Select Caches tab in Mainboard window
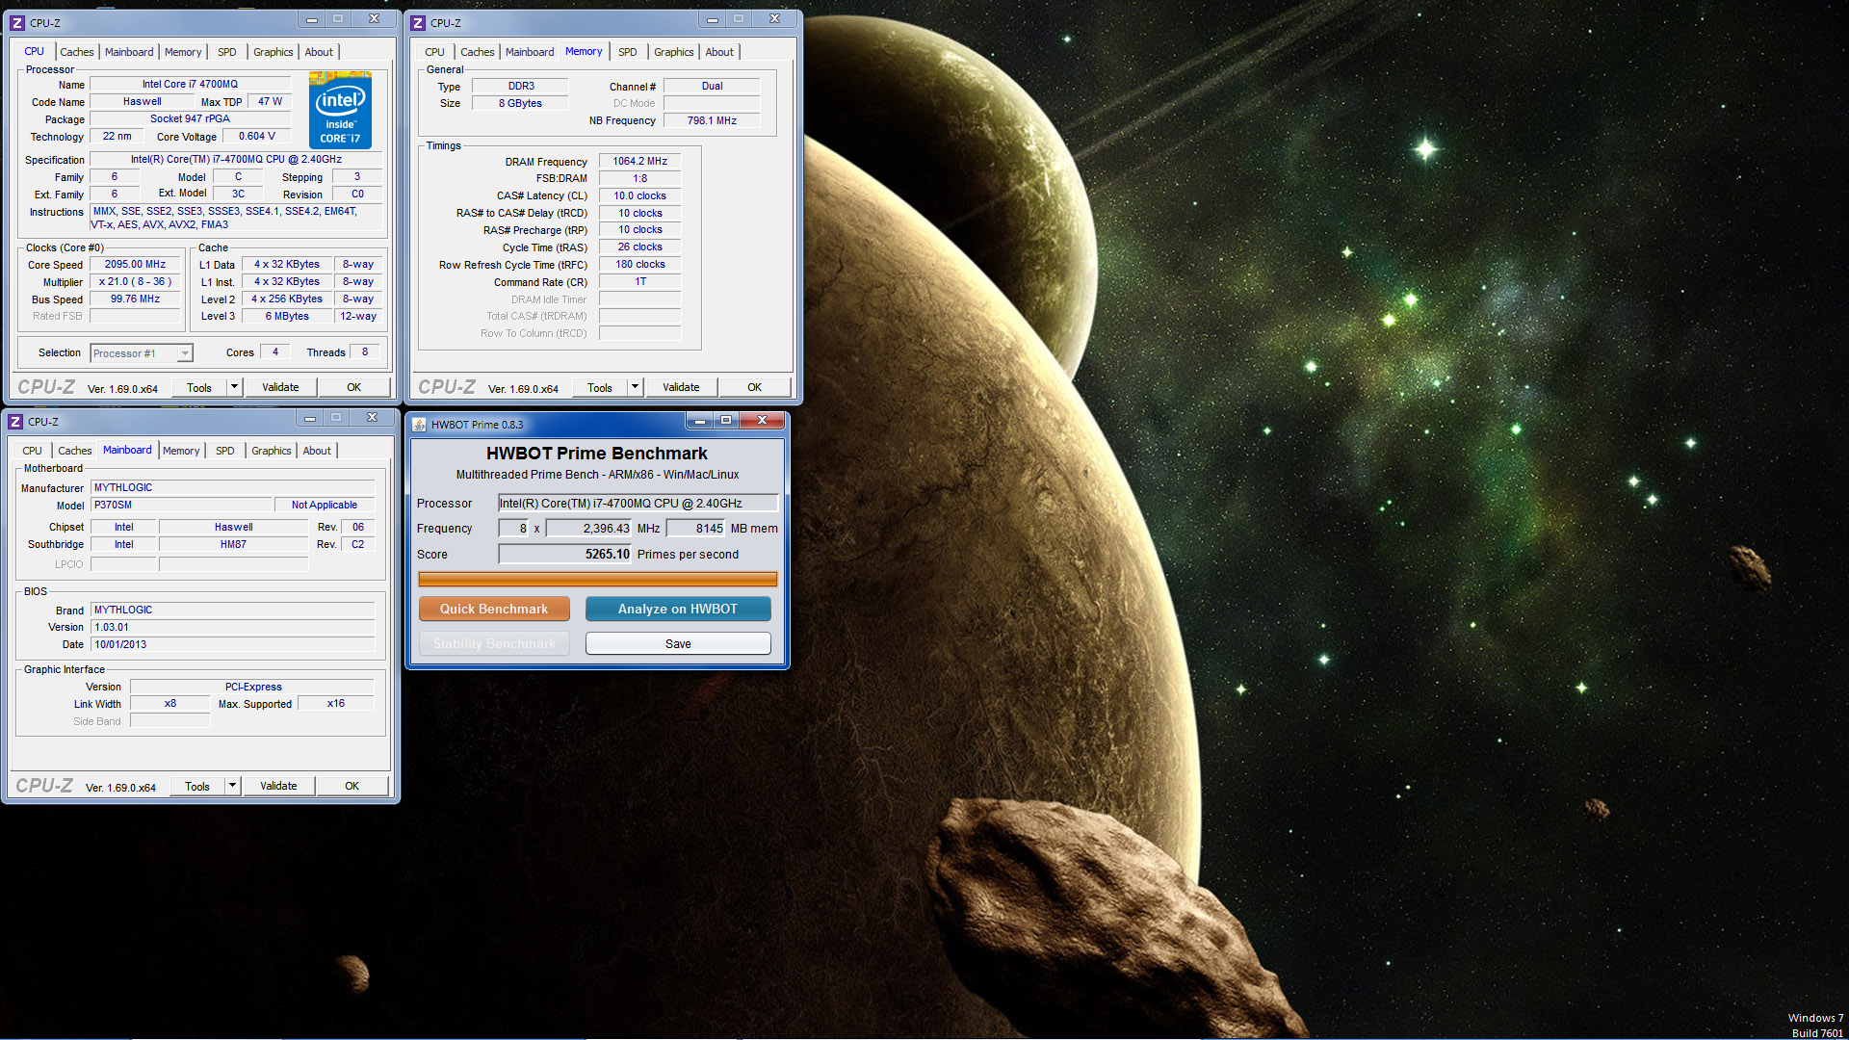The width and height of the screenshot is (1849, 1040). point(75,451)
